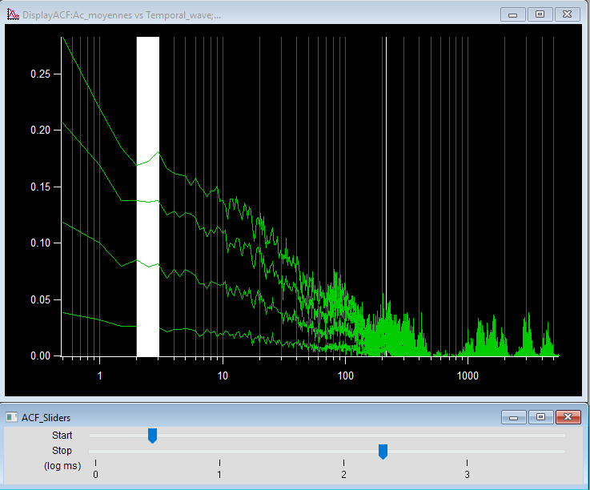The width and height of the screenshot is (590, 490).
Task: Maximize the ACF_Sliders panel
Action: tap(540, 417)
